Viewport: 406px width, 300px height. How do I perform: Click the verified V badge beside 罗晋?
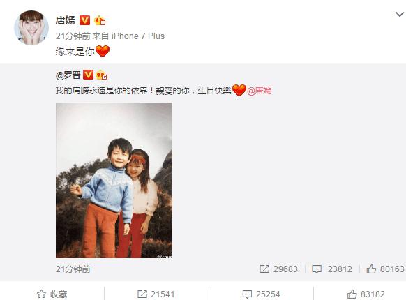pyautogui.click(x=88, y=75)
